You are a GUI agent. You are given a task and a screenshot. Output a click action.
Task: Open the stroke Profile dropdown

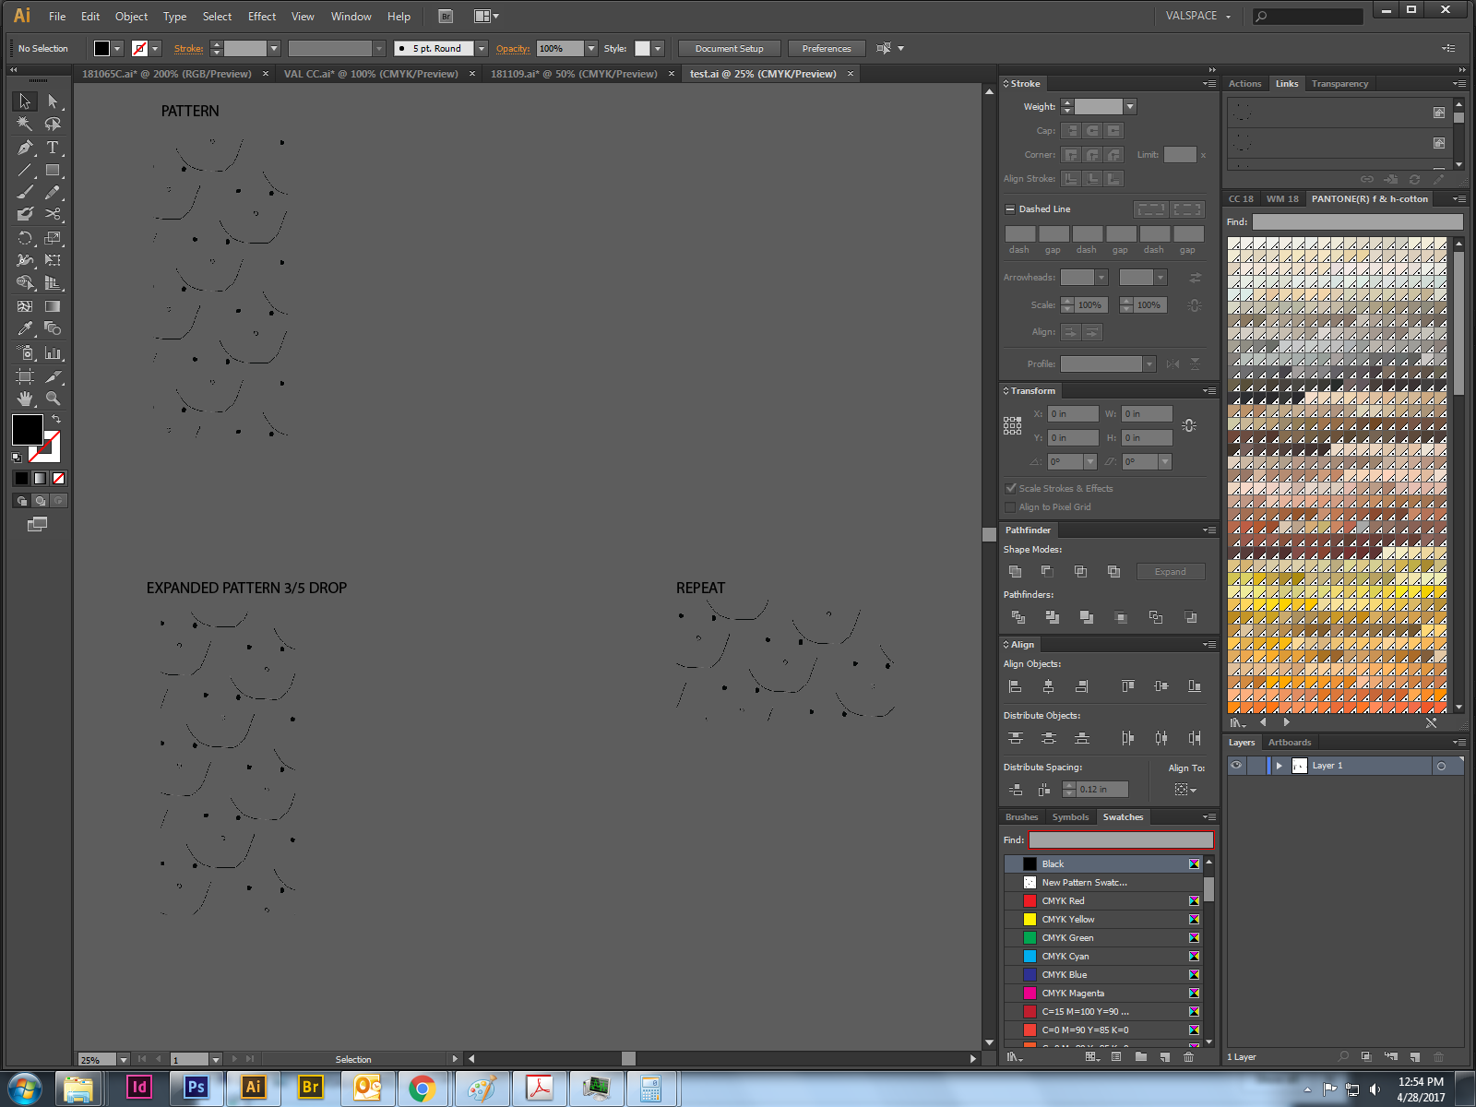(1149, 364)
